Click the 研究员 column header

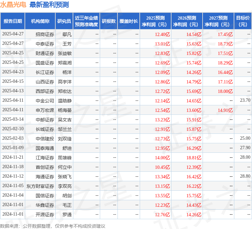64,21
